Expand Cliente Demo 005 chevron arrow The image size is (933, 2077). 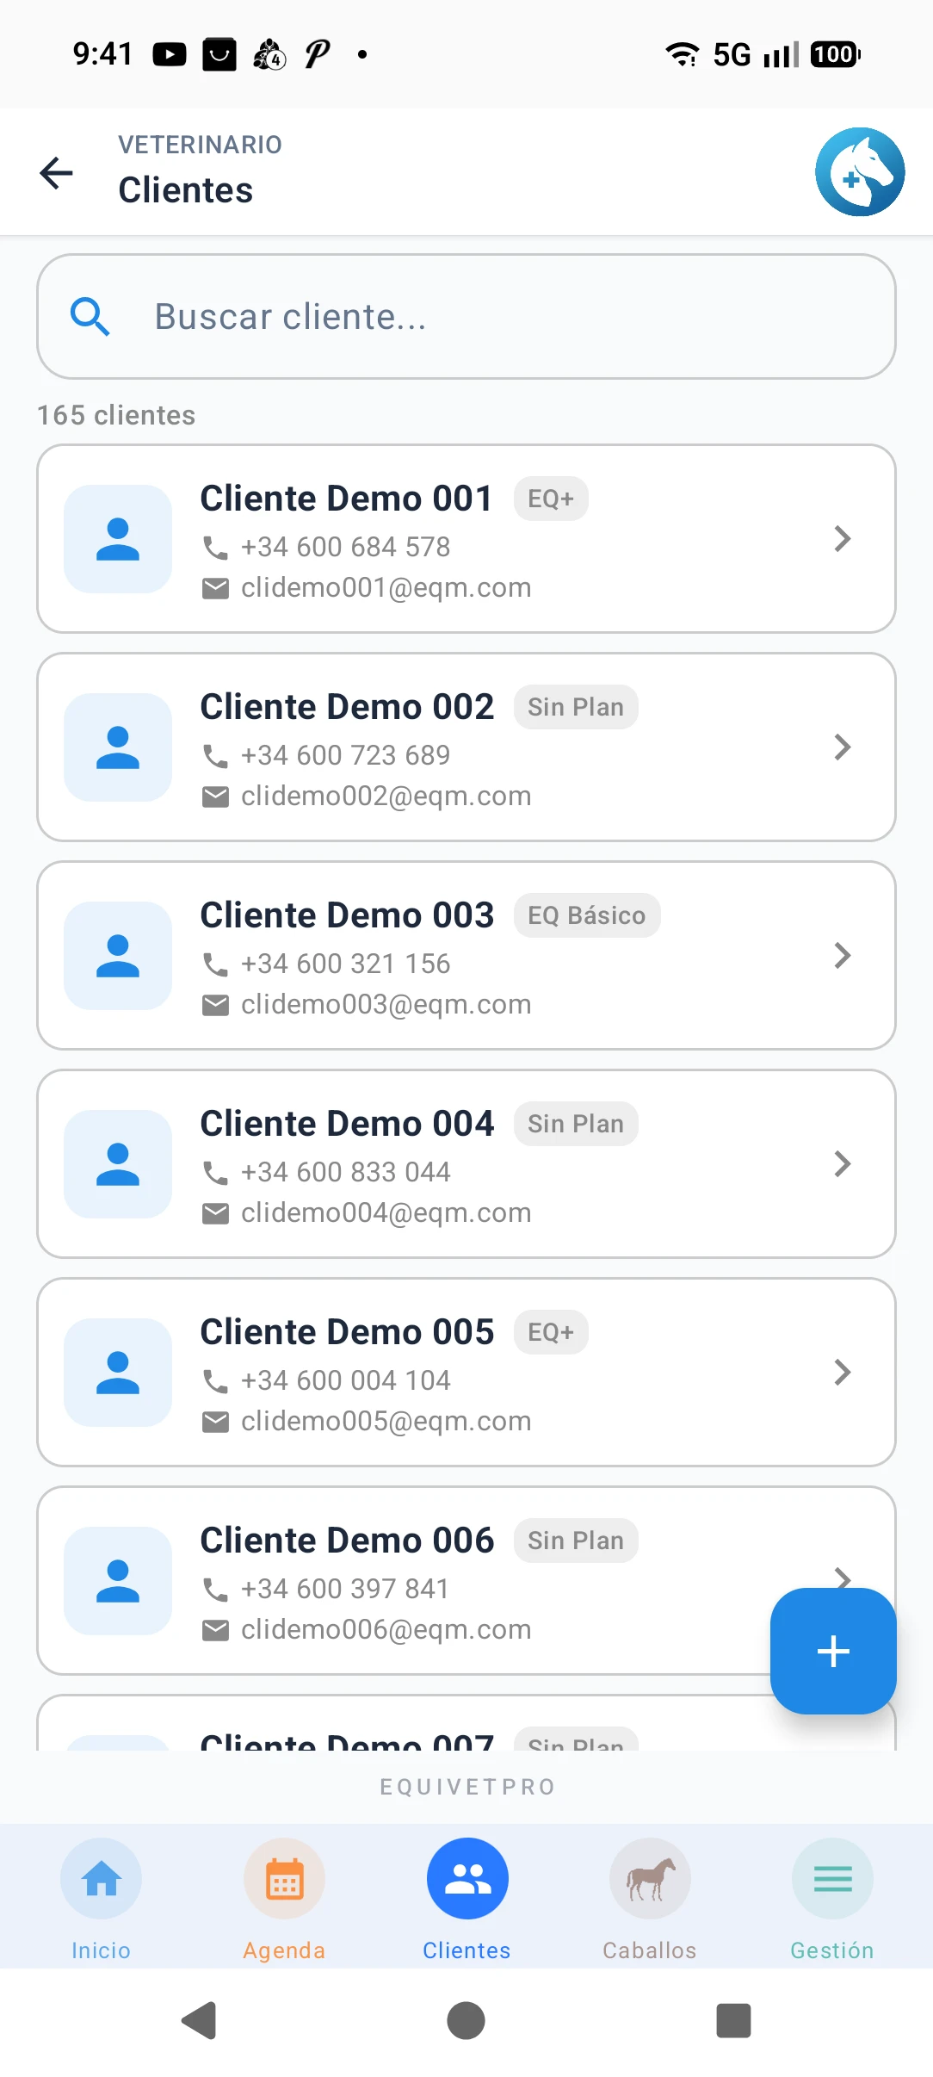pos(842,1373)
